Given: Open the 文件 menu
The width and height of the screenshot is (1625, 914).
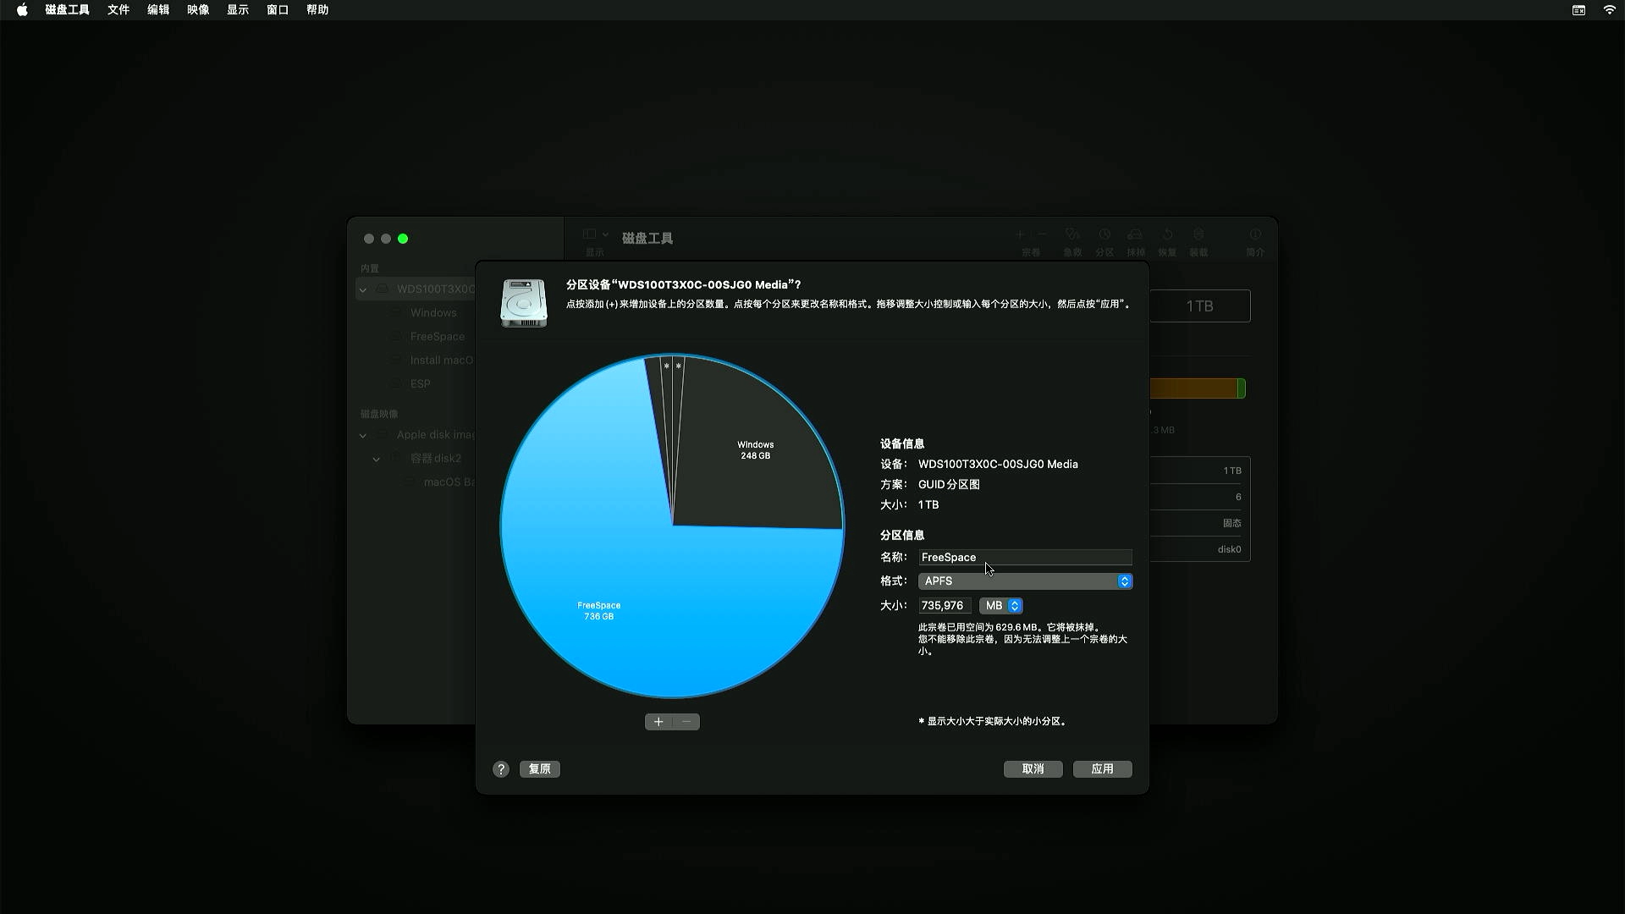Looking at the screenshot, I should (x=118, y=10).
